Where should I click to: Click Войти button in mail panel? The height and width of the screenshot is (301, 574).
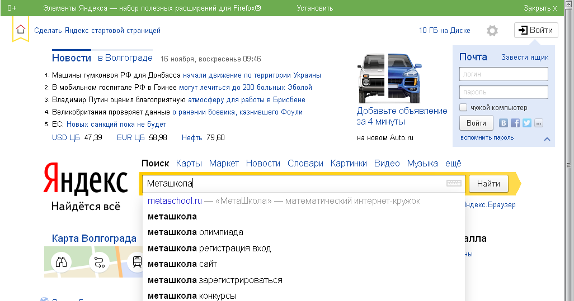point(476,123)
